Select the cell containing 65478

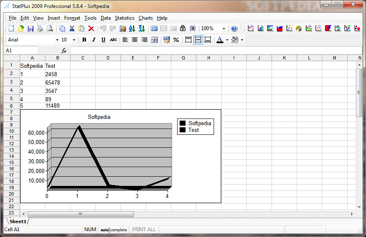click(x=58, y=82)
